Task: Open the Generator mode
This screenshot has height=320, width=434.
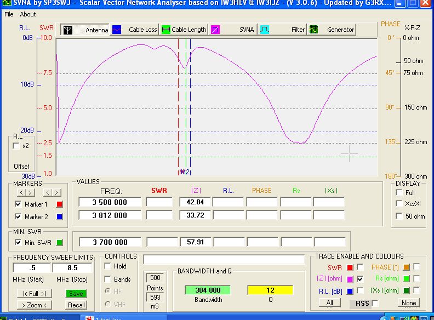Action: (x=314, y=30)
